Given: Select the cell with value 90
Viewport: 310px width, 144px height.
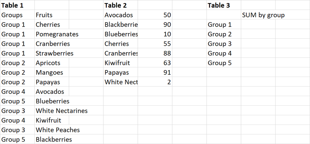Looking at the screenshot, I should pyautogui.click(x=155, y=24).
